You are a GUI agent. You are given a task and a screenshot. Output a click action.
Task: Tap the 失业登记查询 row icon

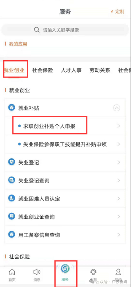click(x=12, y=180)
